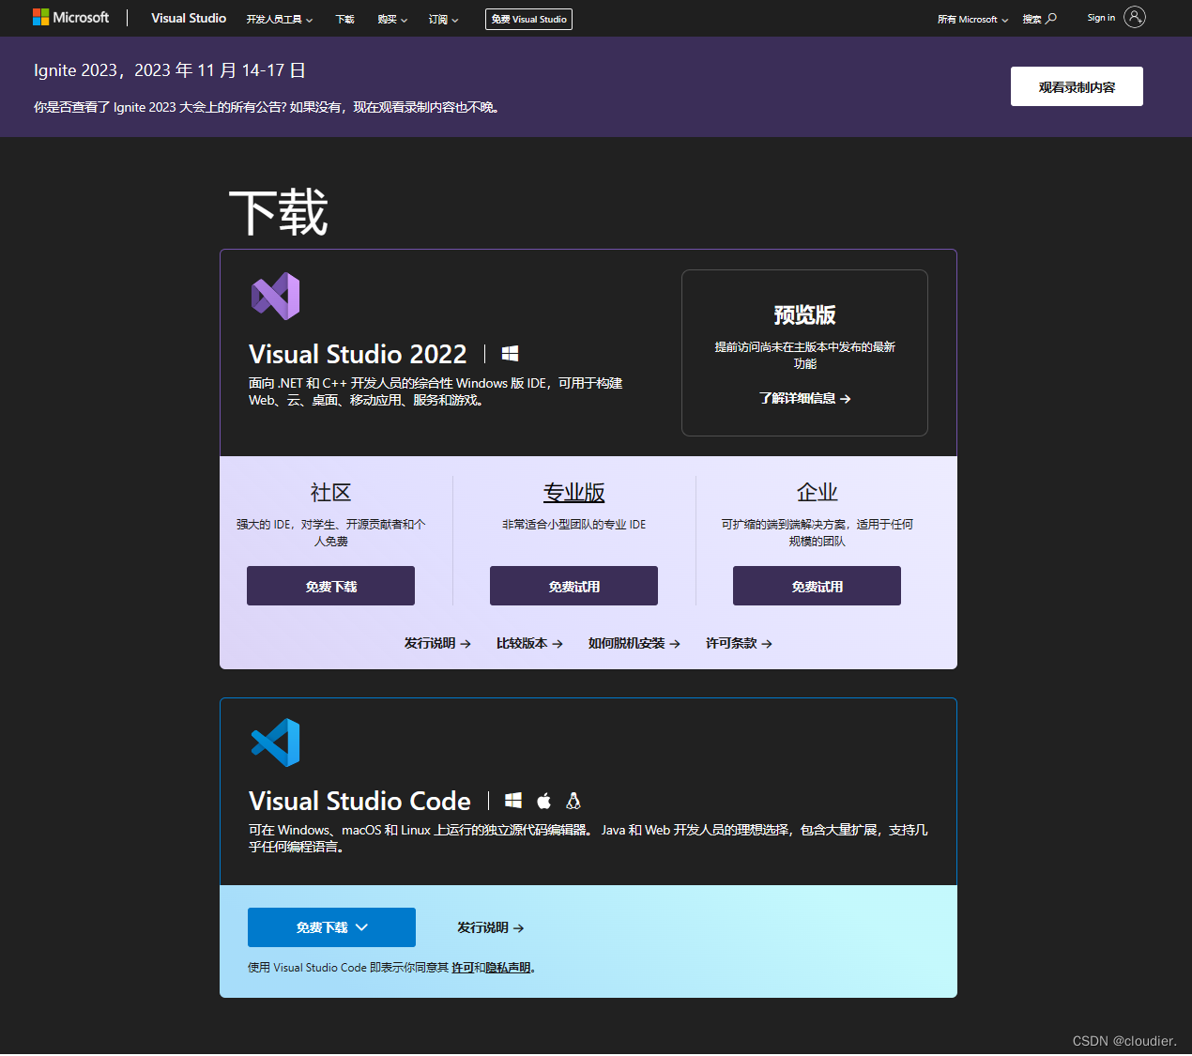Open the 下载 nav menu item
The height and width of the screenshot is (1056, 1192).
click(345, 20)
